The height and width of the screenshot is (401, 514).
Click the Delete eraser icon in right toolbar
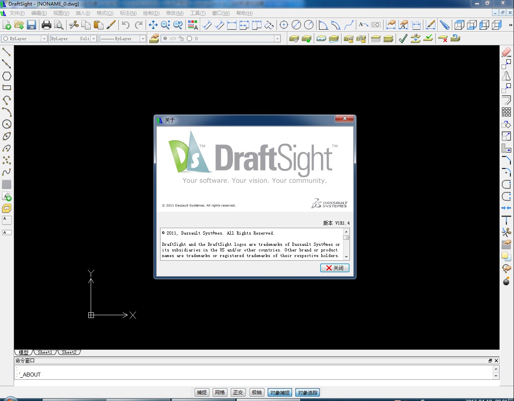[506, 52]
